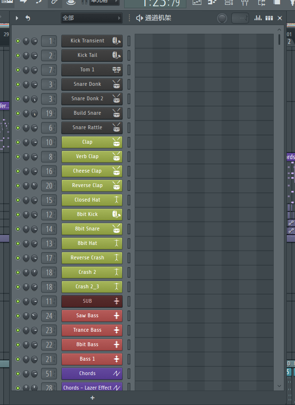Click the add channel plus button

point(93,398)
